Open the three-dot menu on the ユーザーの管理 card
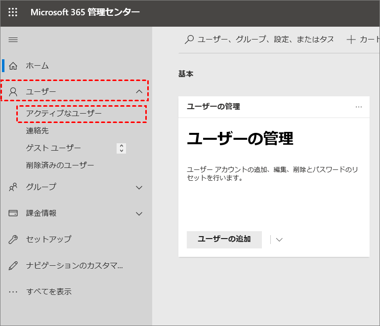 point(359,107)
